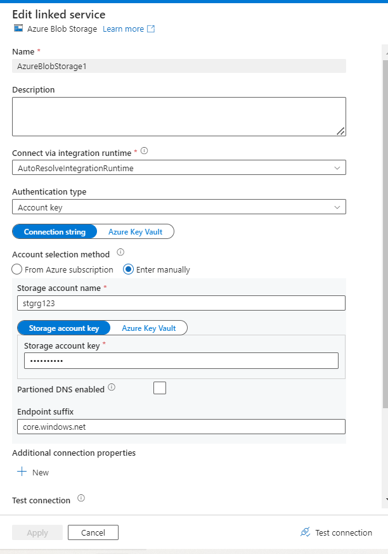Show info icon beside Test connection label
The width and height of the screenshot is (388, 554).
81,498
